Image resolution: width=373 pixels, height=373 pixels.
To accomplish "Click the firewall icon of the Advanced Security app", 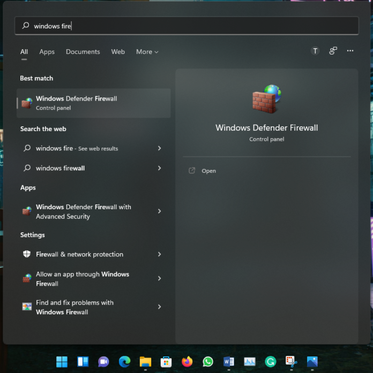I will coord(27,211).
